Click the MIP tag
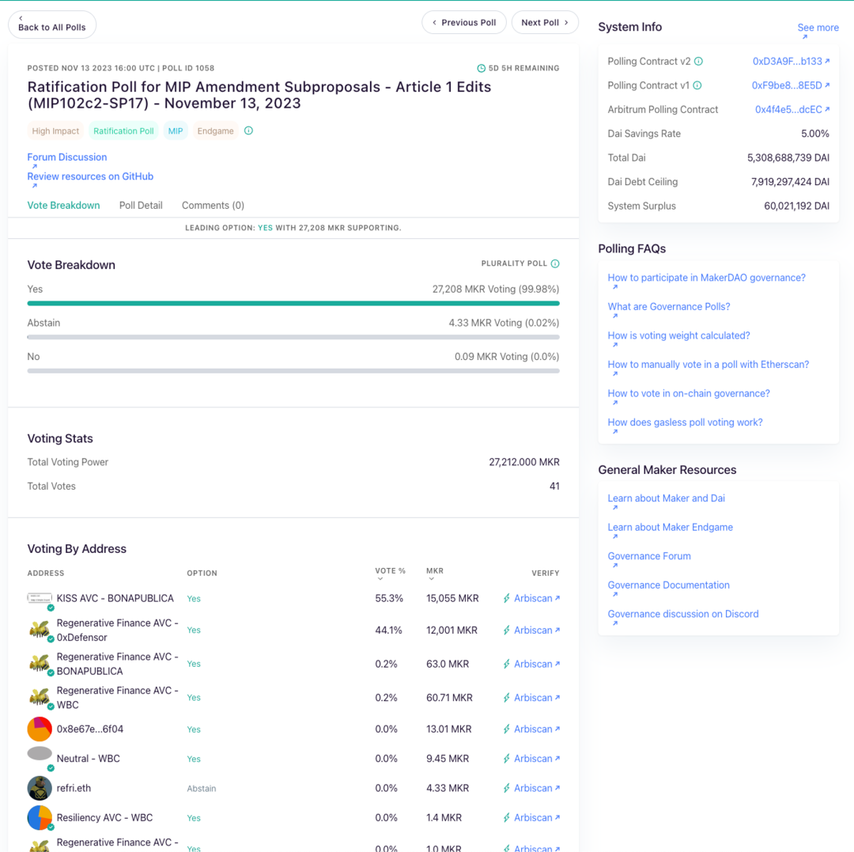Screen dimensions: 854x852 click(176, 131)
